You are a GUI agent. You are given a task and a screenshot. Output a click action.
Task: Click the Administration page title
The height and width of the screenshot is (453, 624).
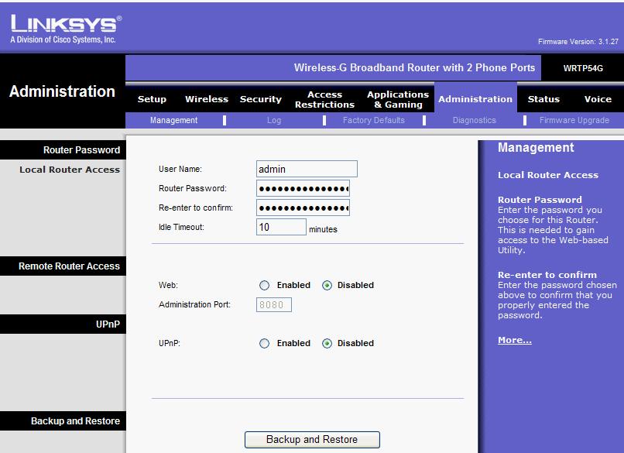[x=62, y=91]
